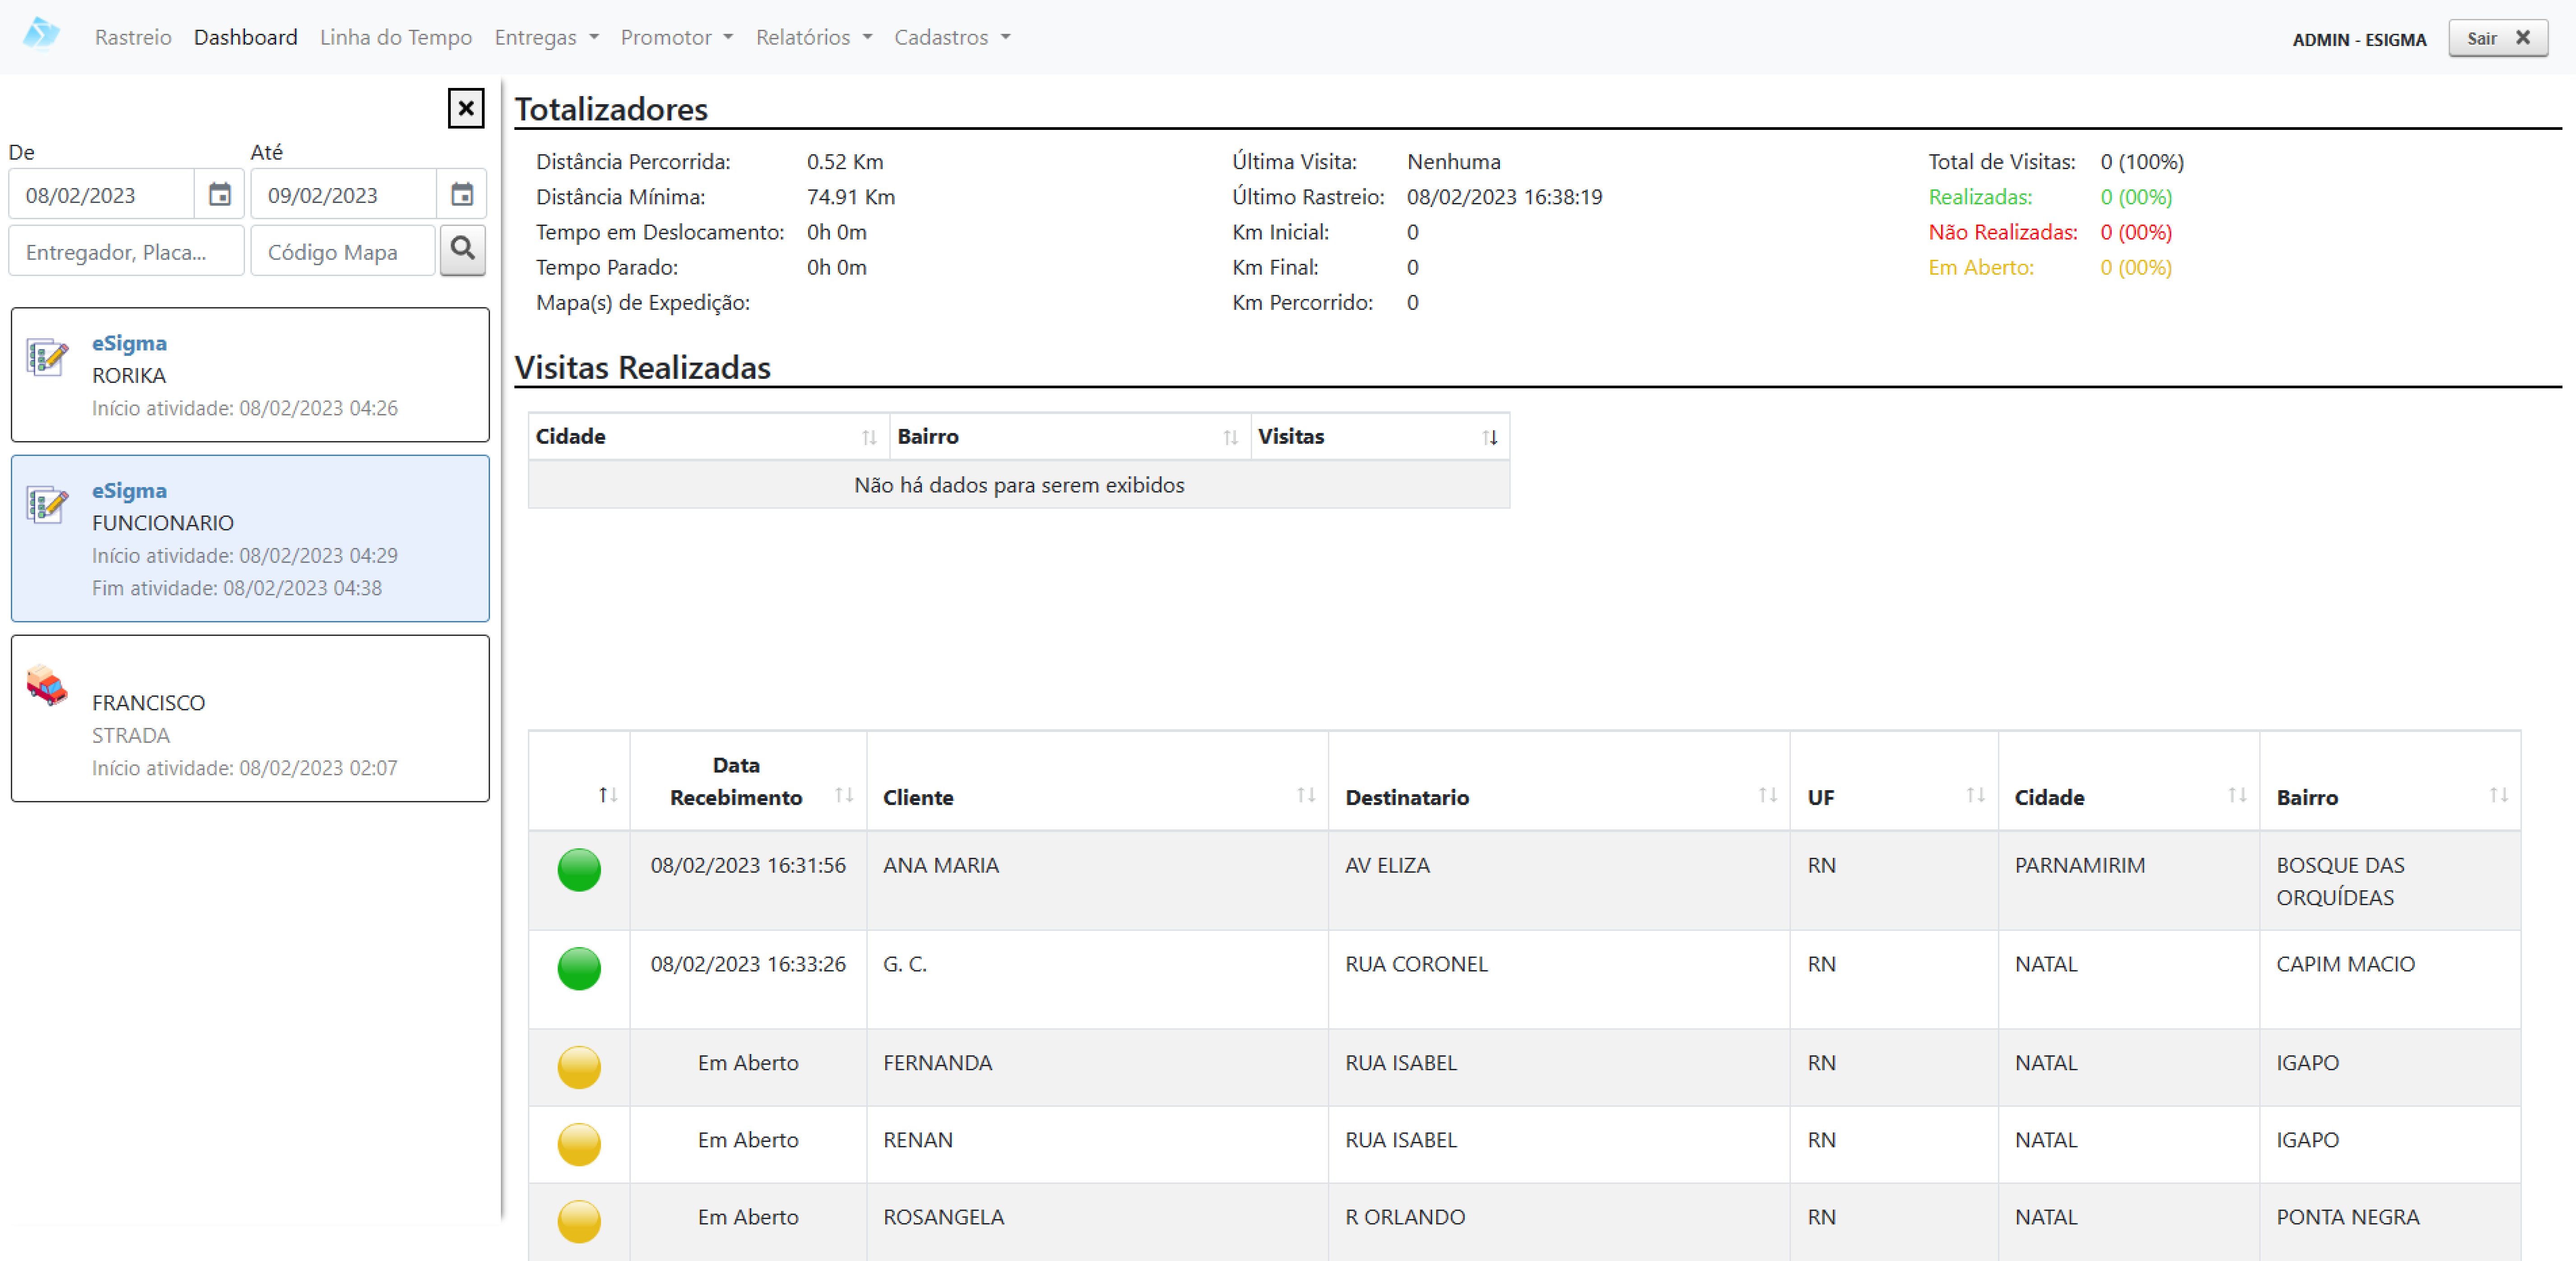Open the Até date calendar picker
Viewport: 2576px width, 1261px height.
point(461,194)
